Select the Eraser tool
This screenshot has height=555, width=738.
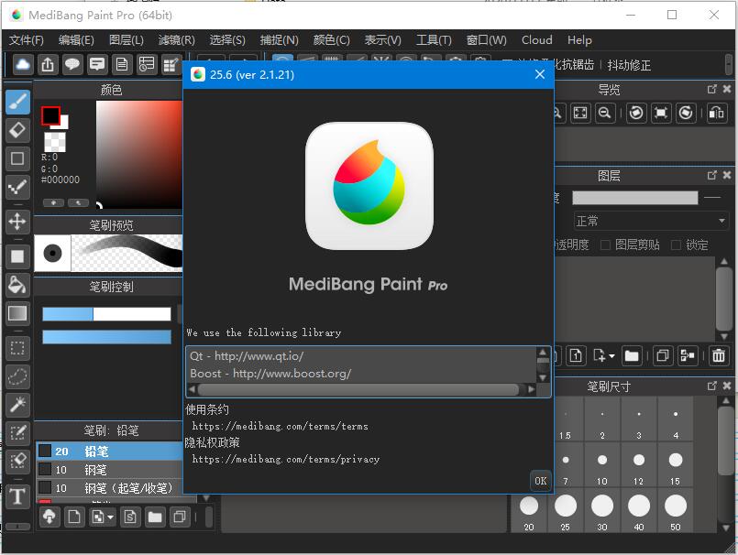coord(17,130)
